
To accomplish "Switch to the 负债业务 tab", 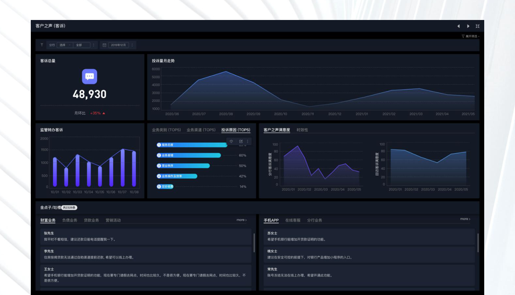I will click(70, 220).
